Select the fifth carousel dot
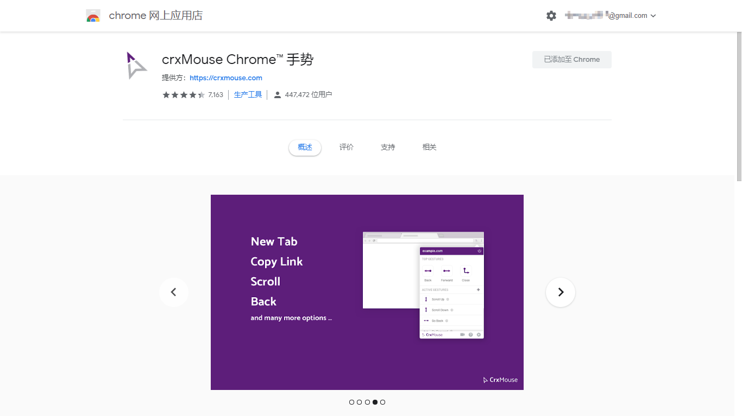The image size is (742, 416). 382,402
